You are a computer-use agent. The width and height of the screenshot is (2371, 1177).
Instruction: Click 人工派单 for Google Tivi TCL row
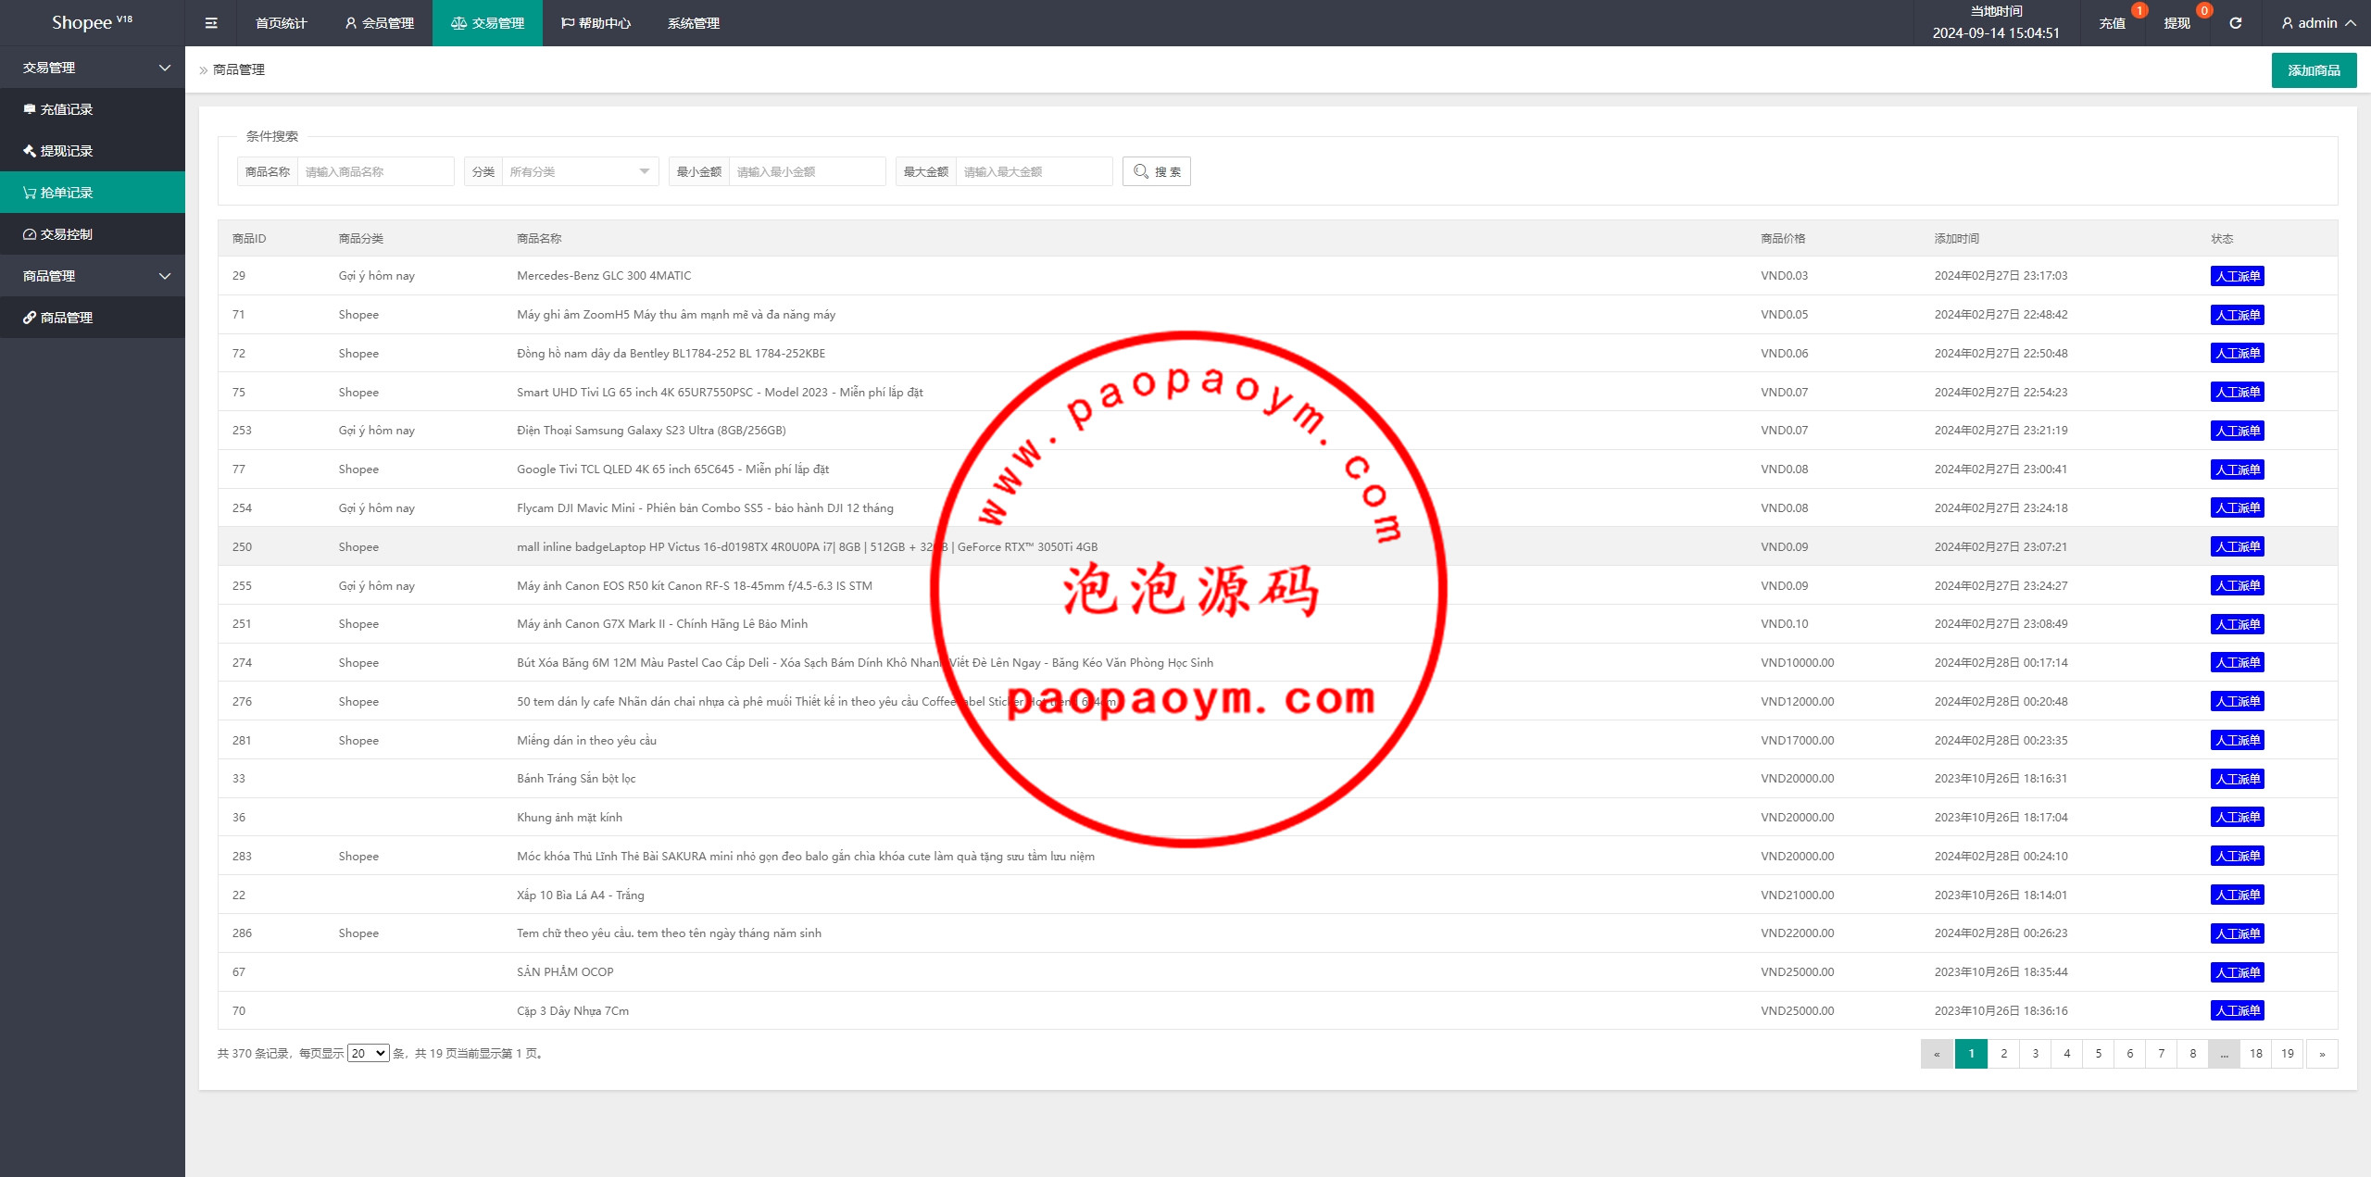click(x=2237, y=470)
